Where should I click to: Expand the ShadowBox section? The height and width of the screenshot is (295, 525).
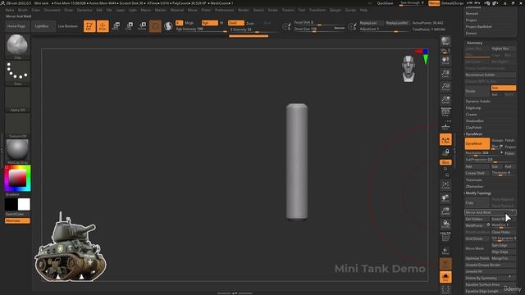point(475,120)
